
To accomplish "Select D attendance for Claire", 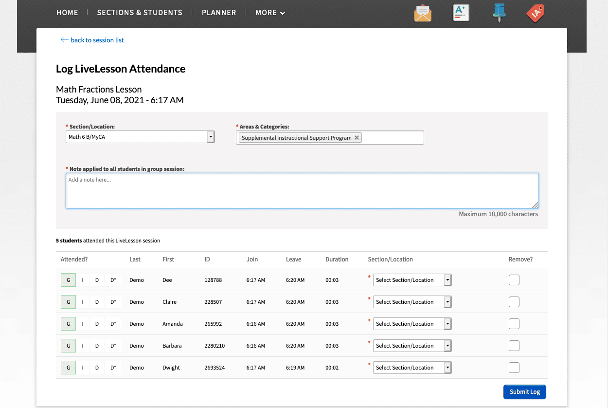I will coord(97,302).
